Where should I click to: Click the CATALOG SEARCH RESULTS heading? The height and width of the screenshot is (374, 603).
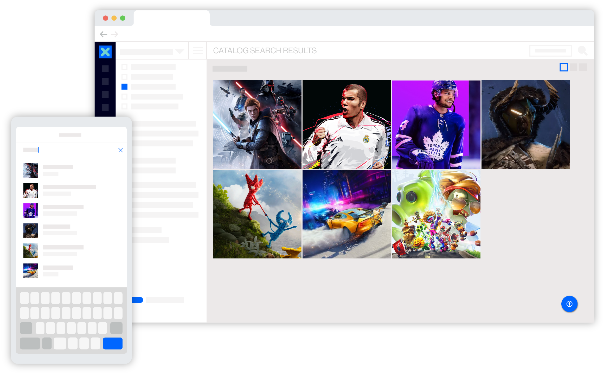pyautogui.click(x=265, y=50)
